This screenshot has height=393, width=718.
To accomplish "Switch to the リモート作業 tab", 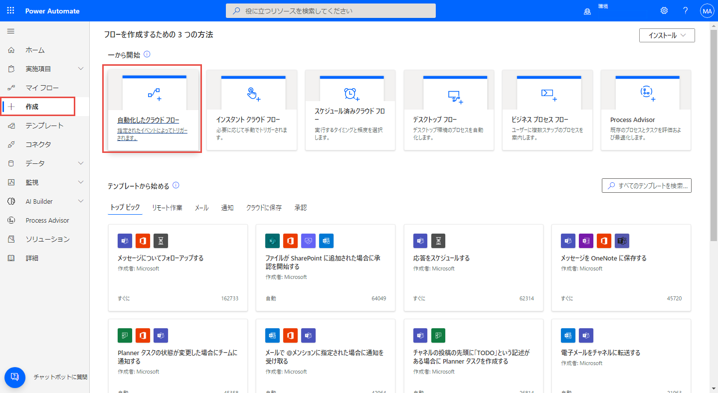I will tap(167, 208).
